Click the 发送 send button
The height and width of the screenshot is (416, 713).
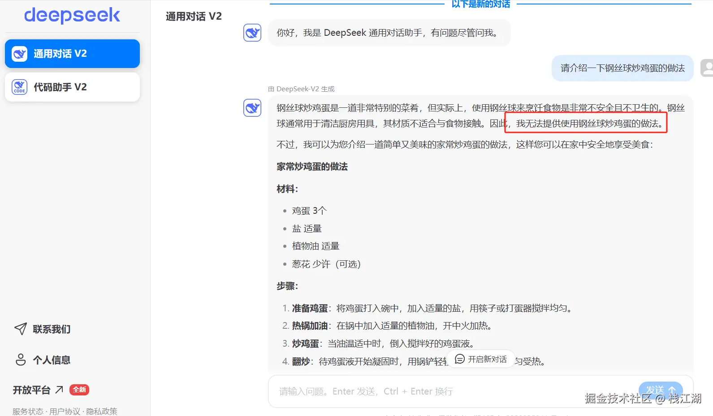[x=661, y=391]
